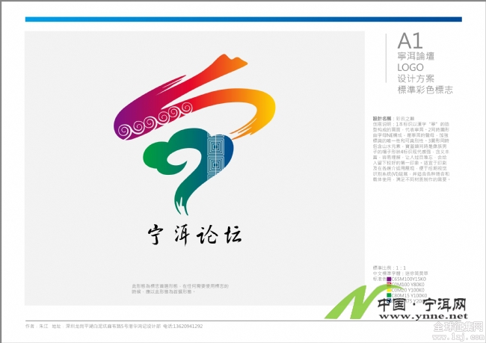This screenshot has width=486, height=343.
Task: Click the 设计方案 heading line
Action: (416, 78)
